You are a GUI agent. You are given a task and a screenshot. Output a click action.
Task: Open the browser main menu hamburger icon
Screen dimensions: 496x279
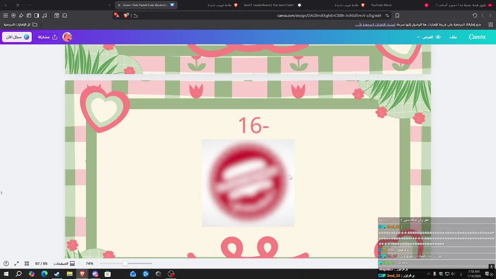[5, 15]
